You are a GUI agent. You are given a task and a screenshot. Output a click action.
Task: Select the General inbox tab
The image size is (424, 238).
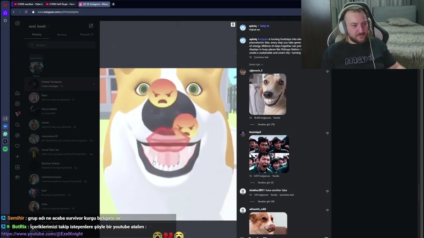(x=62, y=34)
